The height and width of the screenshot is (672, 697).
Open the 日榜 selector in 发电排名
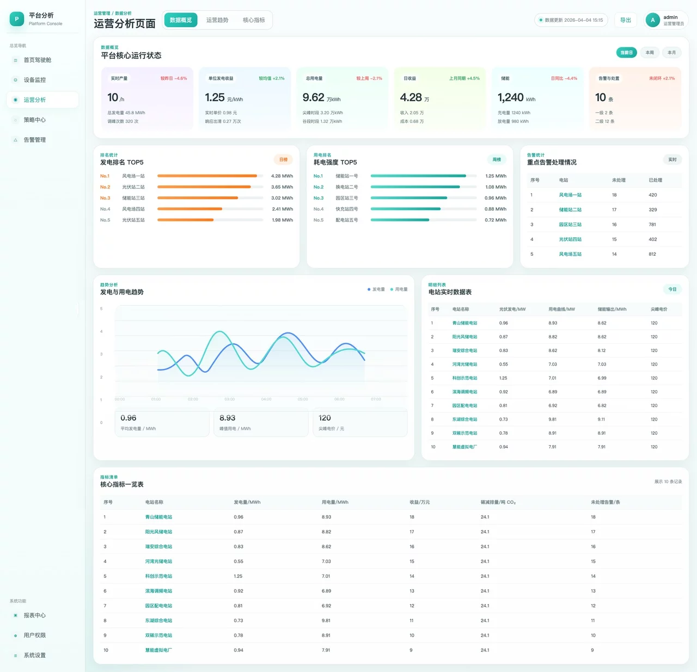[283, 159]
